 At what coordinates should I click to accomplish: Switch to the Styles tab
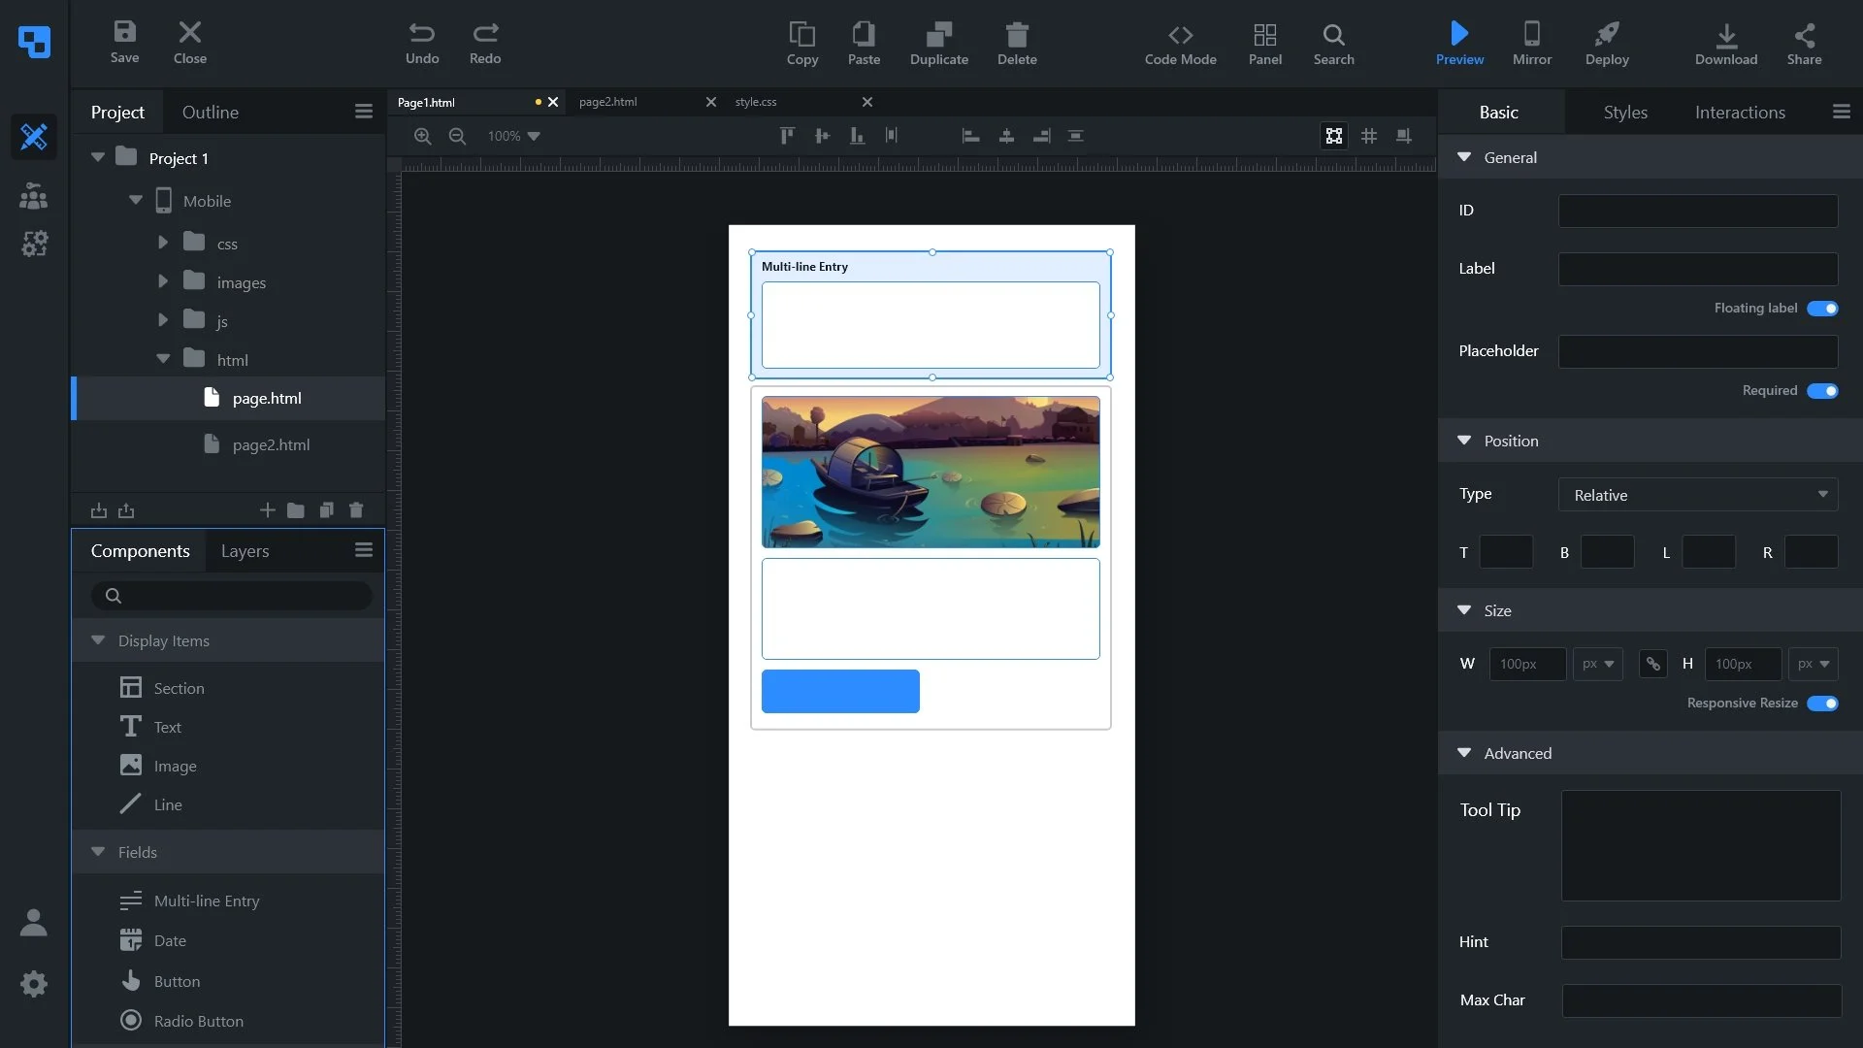point(1625,113)
